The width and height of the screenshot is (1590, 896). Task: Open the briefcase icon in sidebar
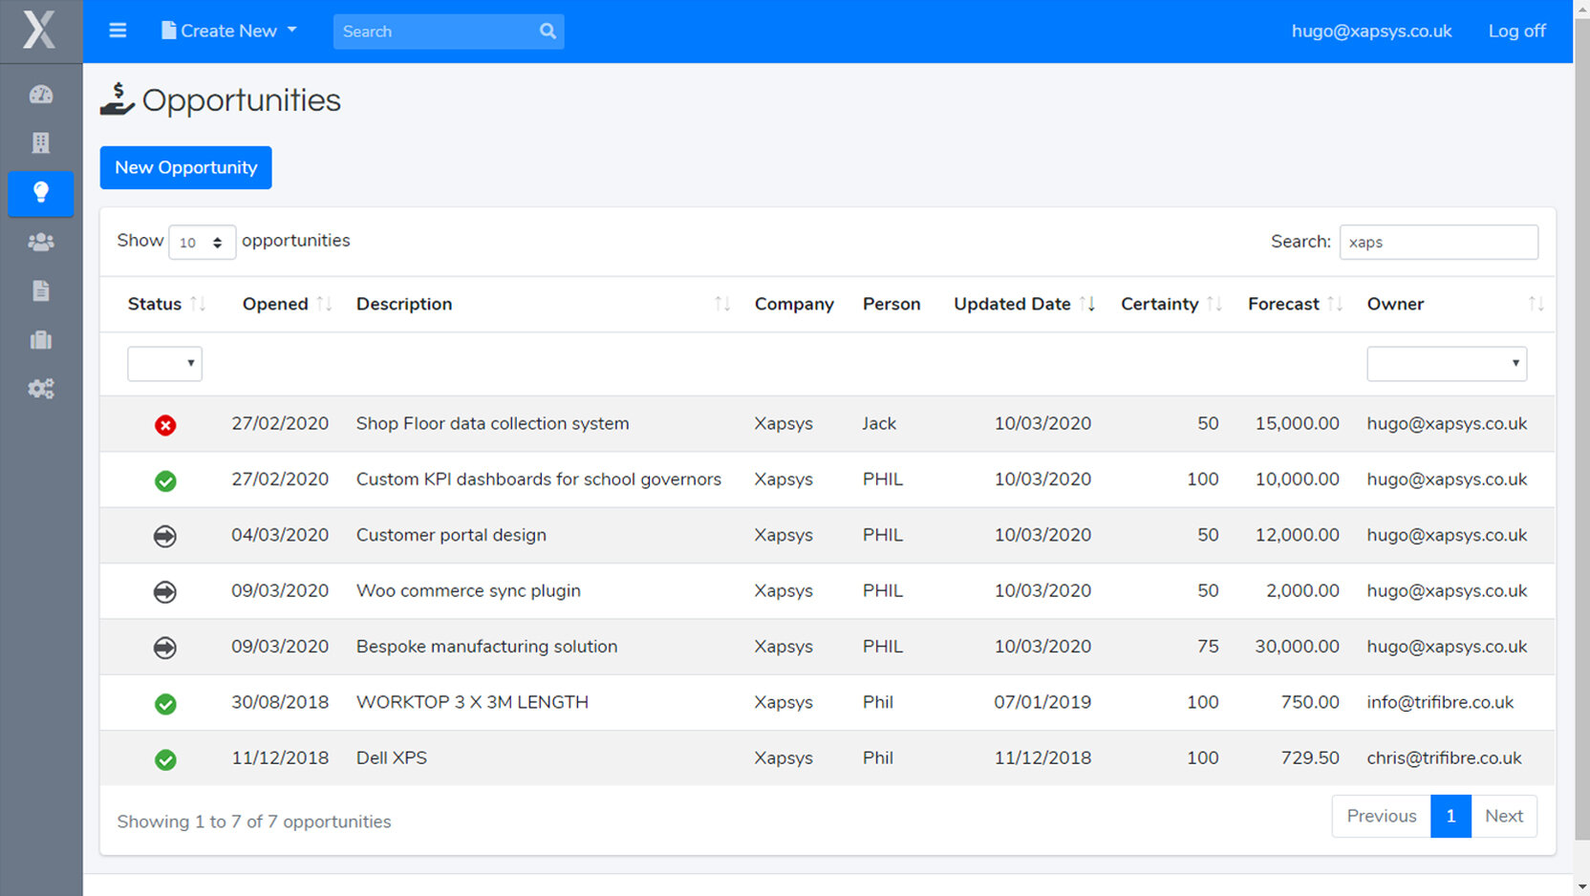coord(41,340)
